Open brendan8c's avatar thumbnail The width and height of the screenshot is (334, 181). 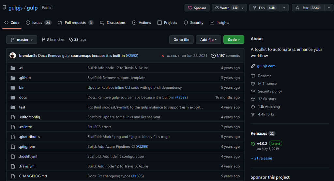point(13,55)
